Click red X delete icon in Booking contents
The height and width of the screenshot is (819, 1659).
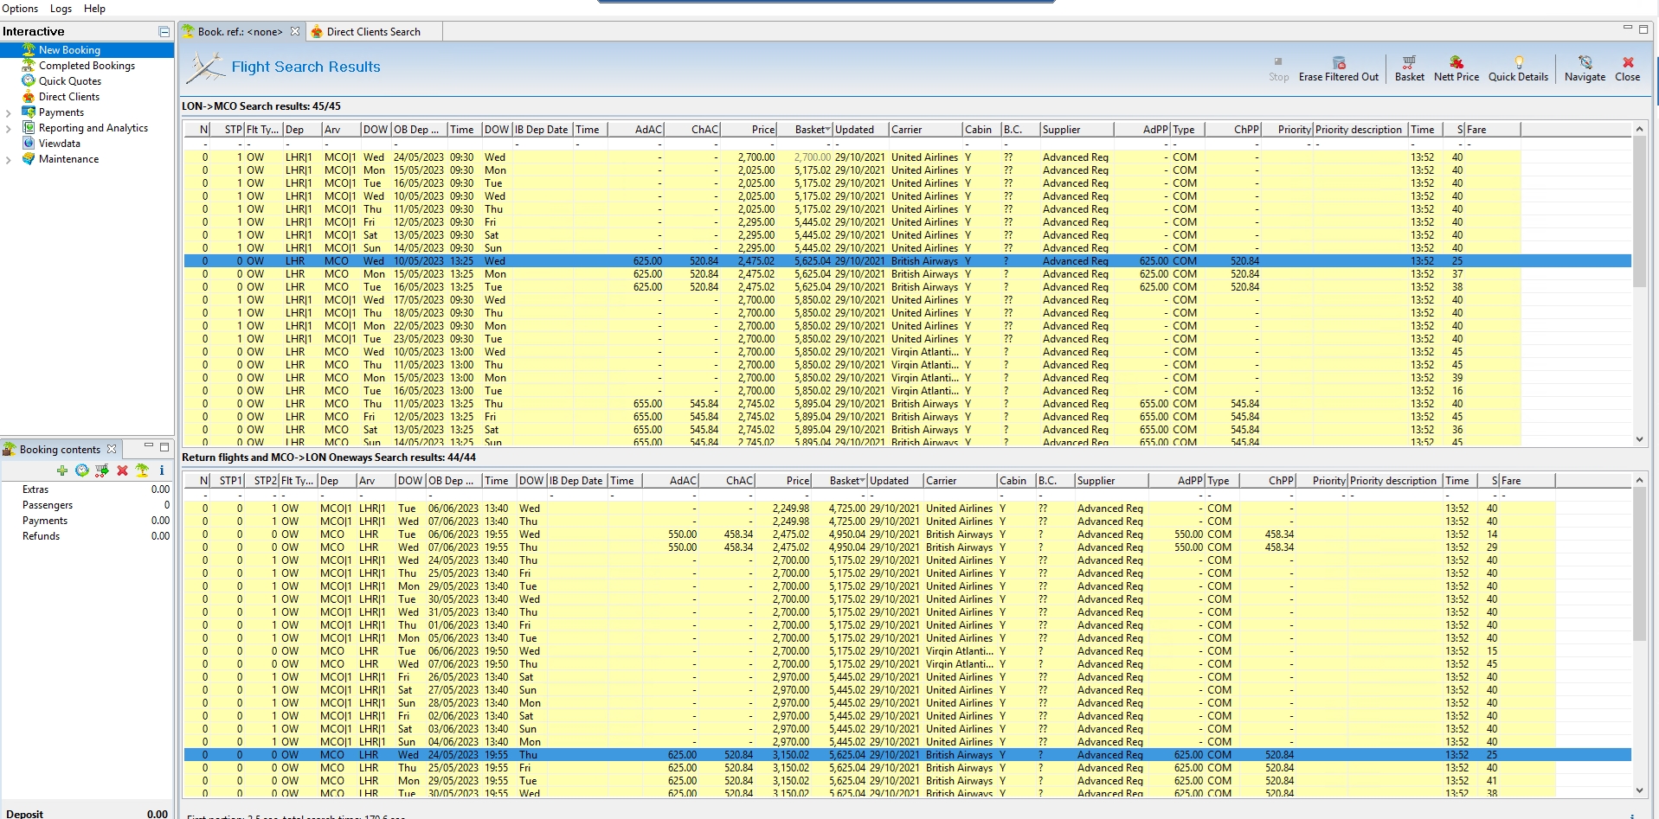(x=122, y=470)
